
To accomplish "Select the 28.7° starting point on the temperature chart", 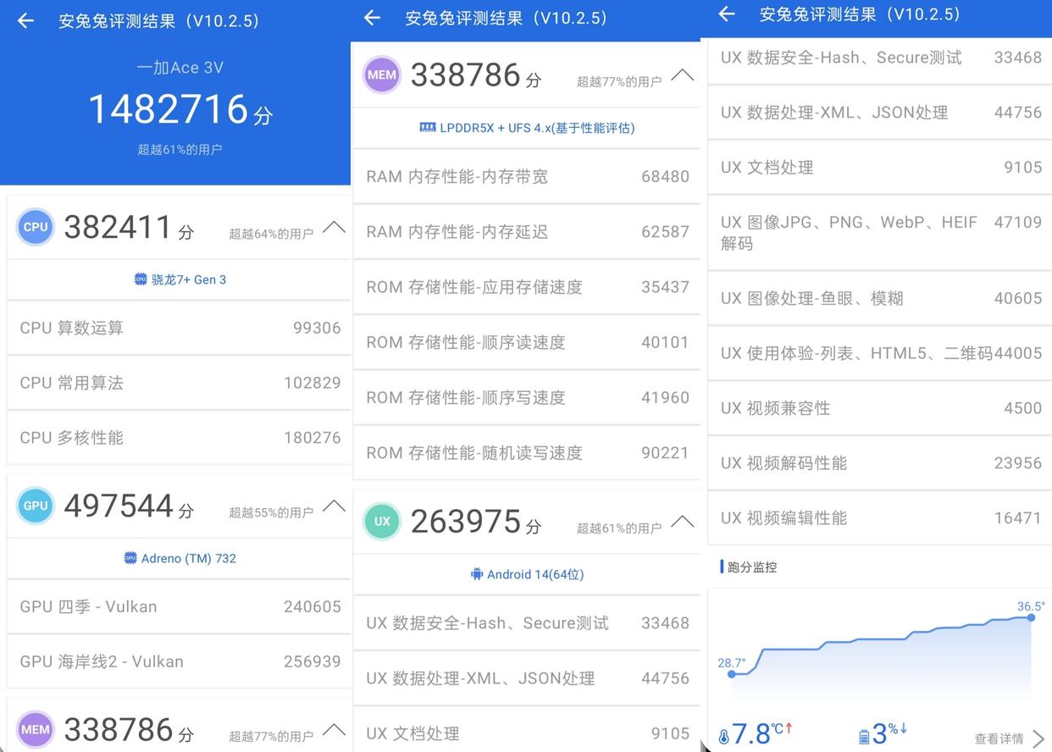I will coord(732,674).
